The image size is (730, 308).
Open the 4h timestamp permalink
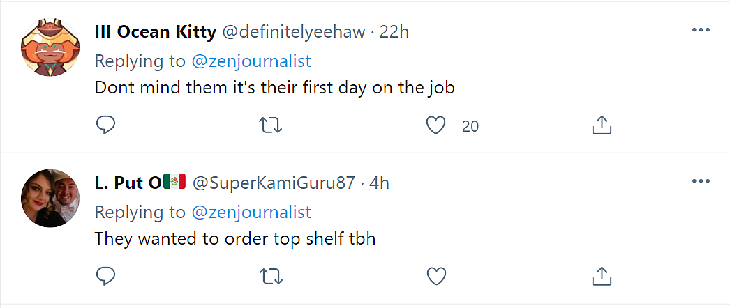point(380,183)
